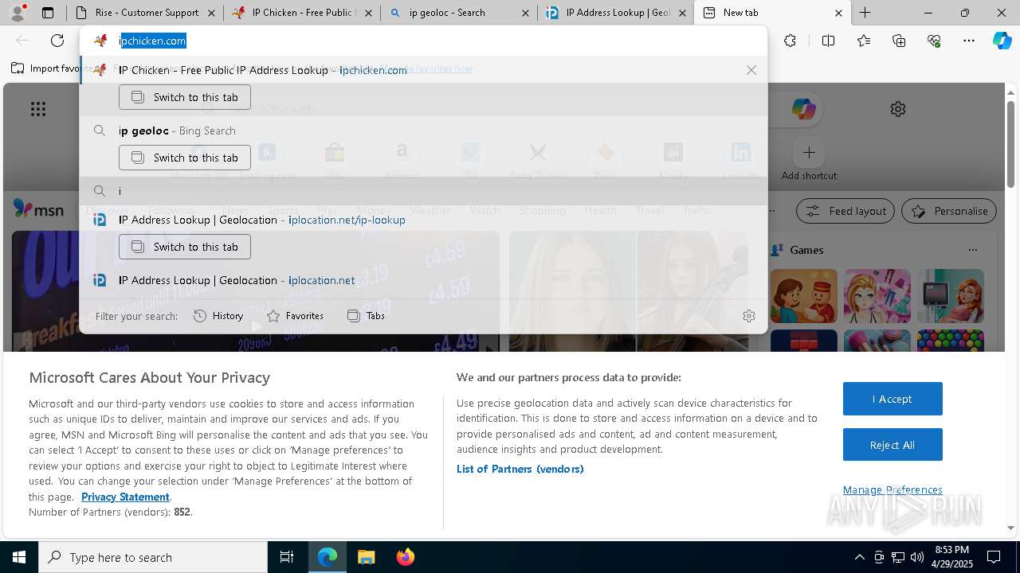This screenshot has height=573, width=1020.
Task: Open Feed layout options
Action: point(846,211)
